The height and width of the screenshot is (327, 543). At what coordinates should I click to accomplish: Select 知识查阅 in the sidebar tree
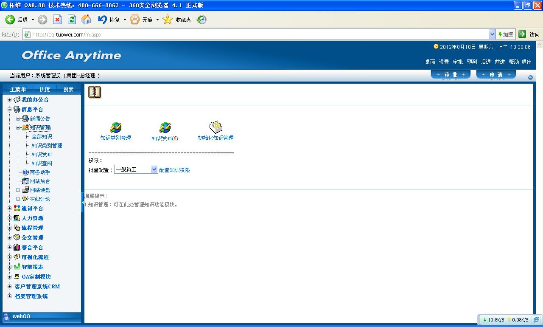[42, 163]
